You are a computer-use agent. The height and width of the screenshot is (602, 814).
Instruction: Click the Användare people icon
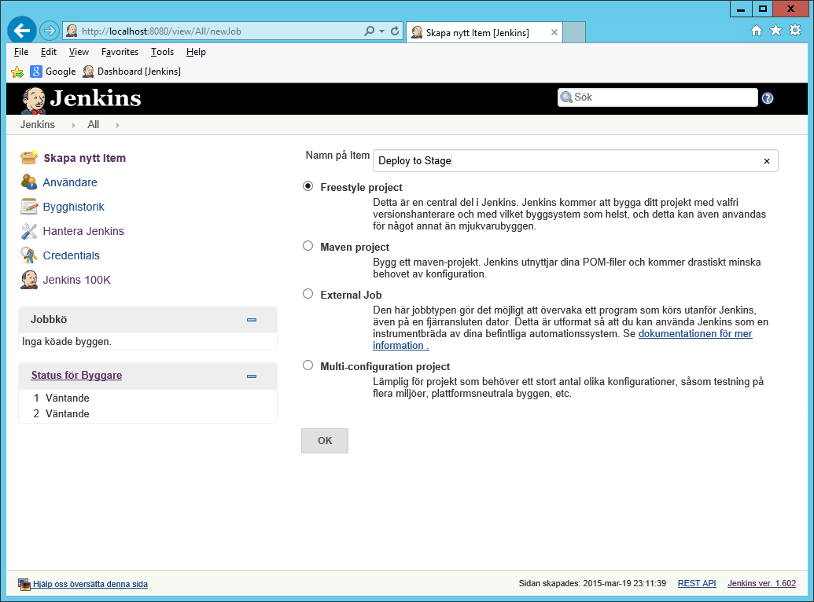pos(29,182)
